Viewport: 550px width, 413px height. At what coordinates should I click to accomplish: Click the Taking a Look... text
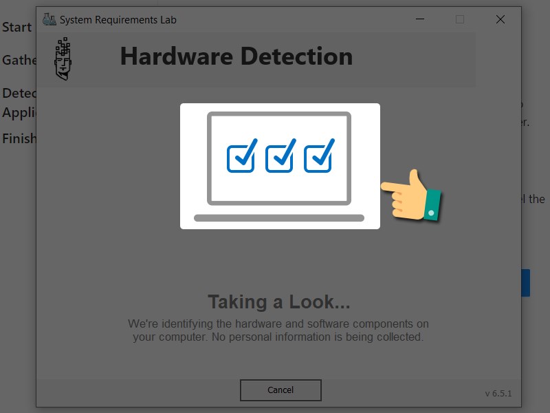(279, 301)
